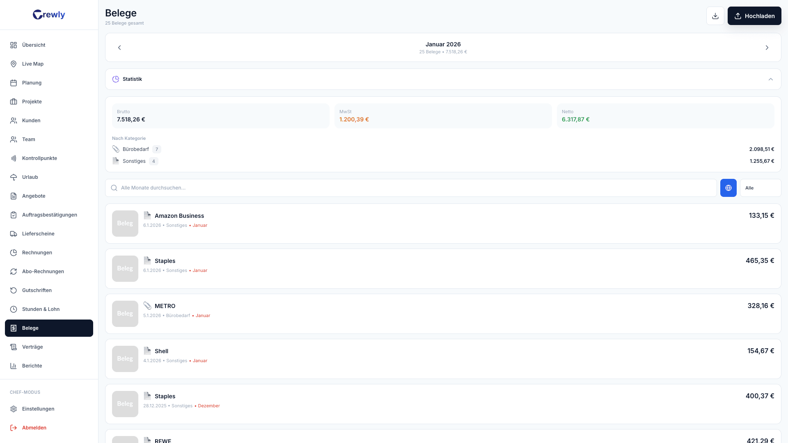
Task: Collapse the Statistik panel chevron
Action: 770,79
